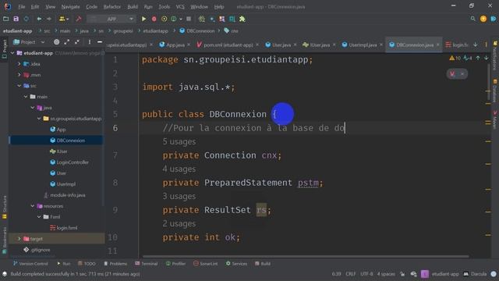Open the search everywhere magnifier icon
Screen dimensions: 499x281
click(x=473, y=19)
